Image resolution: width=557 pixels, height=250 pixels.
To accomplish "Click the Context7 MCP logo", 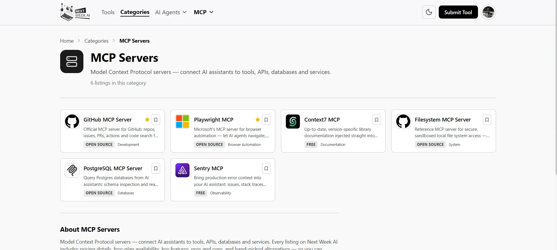I will (x=293, y=122).
